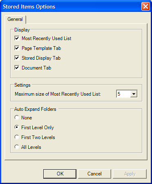Screen dimensions: 152x184
Task: Confirm with the OK button
Action: 60,174
